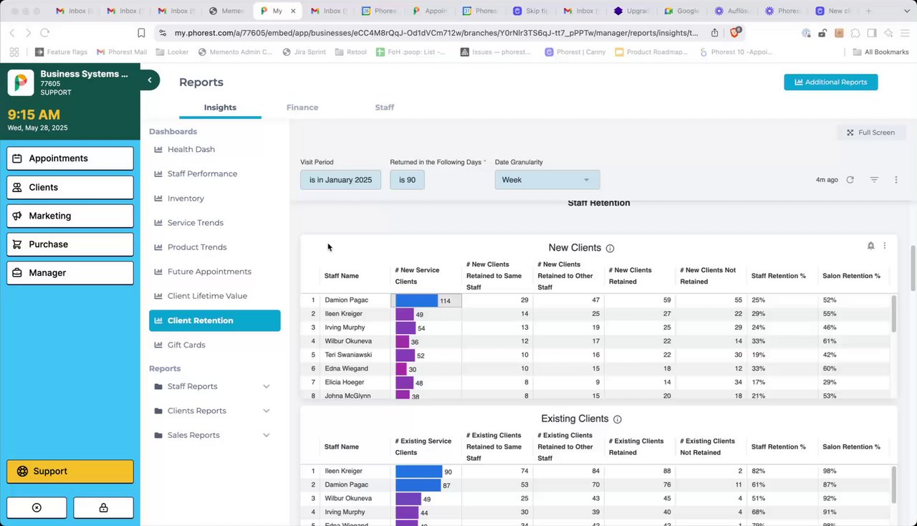Open the Date Granularity Week dropdown

pos(547,180)
